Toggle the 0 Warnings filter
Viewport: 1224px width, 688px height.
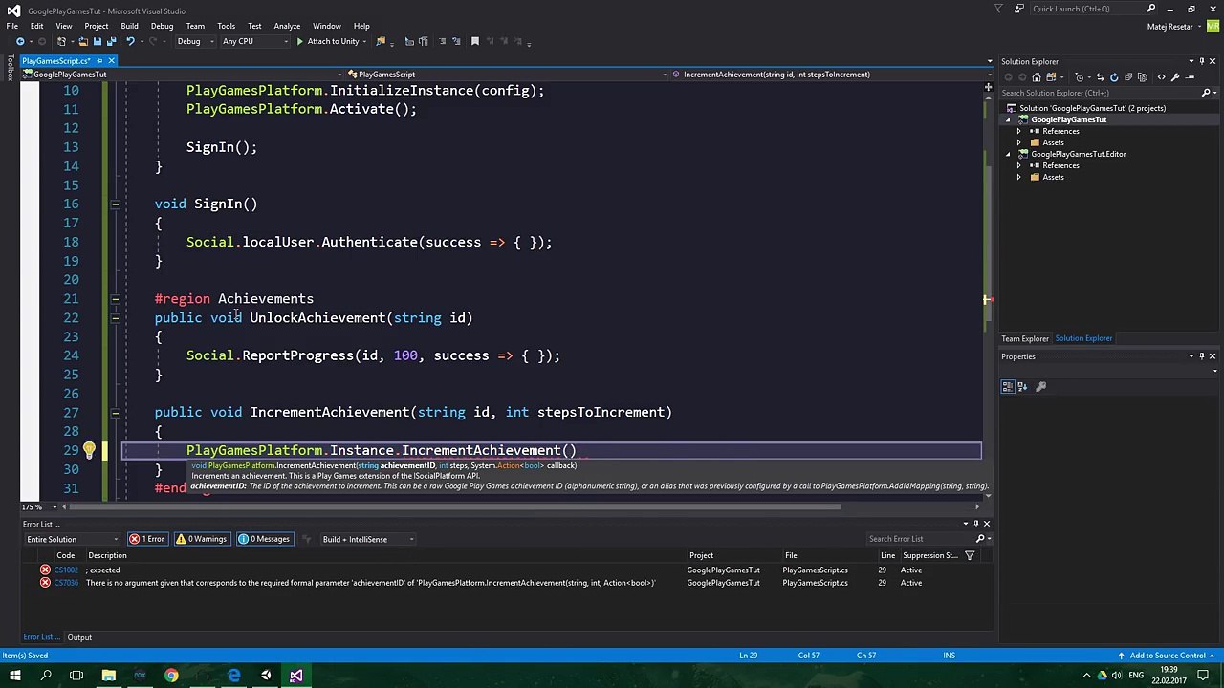point(202,539)
